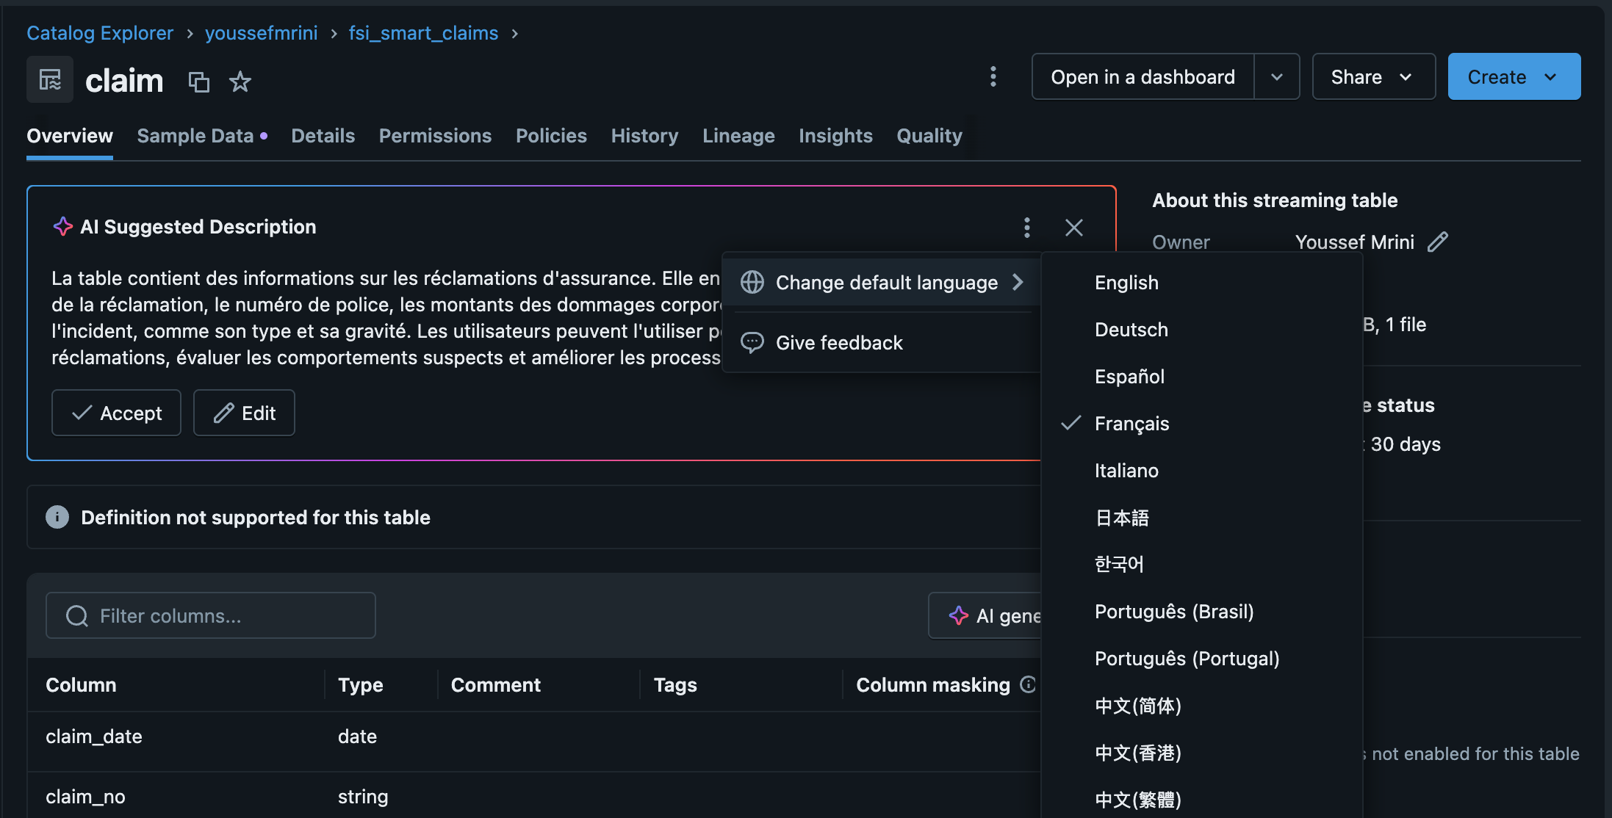Star the claim table as favorite
The height and width of the screenshot is (818, 1612).
[x=240, y=82]
